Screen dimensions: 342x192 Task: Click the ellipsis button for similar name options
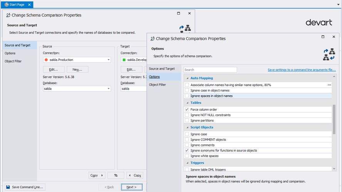point(329,85)
